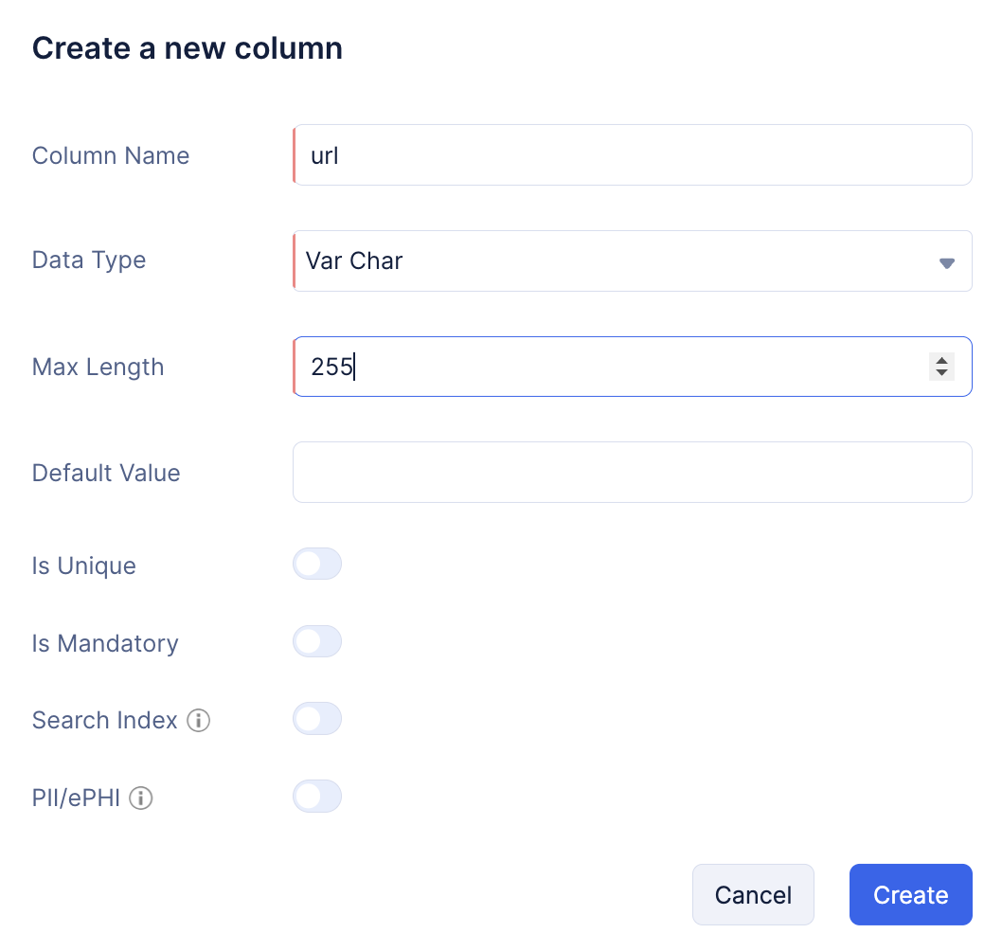This screenshot has width=1002, height=951.
Task: Enable the PII/ePHI toggle
Action: tap(317, 796)
